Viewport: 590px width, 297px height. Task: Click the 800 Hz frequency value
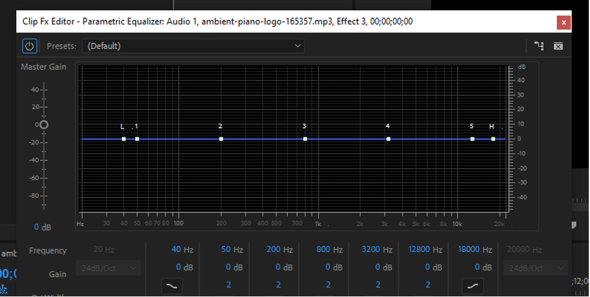point(329,249)
